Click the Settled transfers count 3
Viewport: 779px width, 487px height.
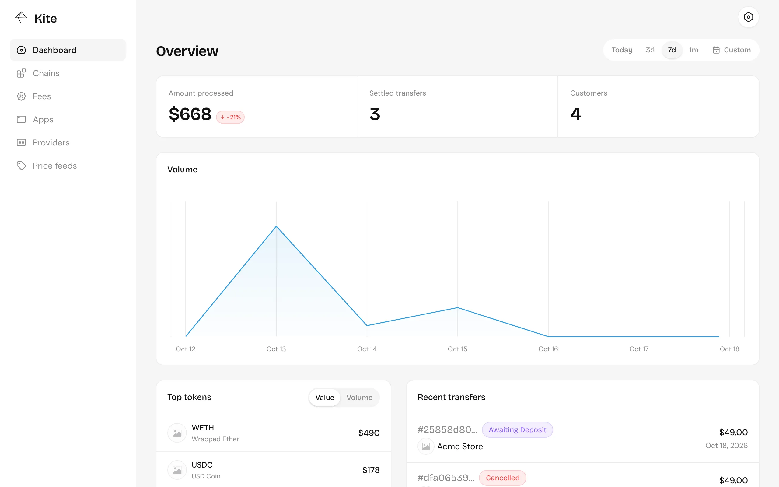(375, 114)
